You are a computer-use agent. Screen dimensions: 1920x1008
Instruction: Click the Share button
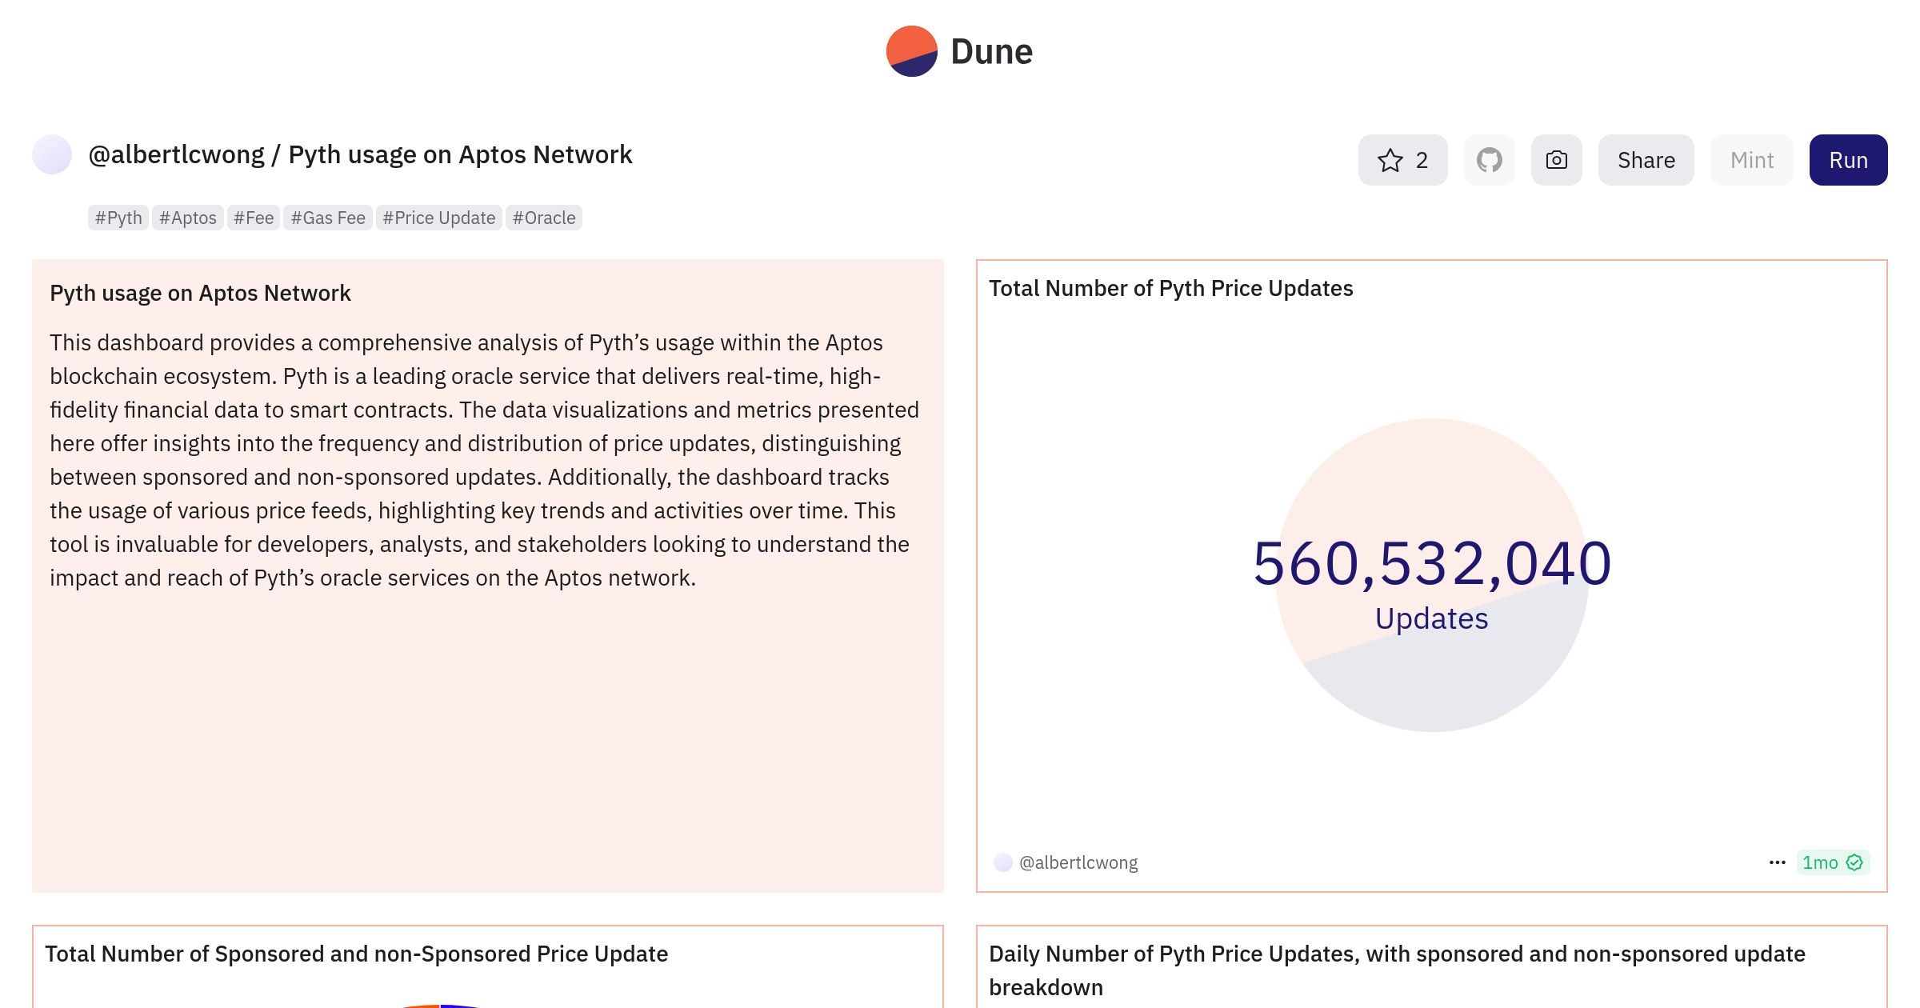pyautogui.click(x=1646, y=160)
